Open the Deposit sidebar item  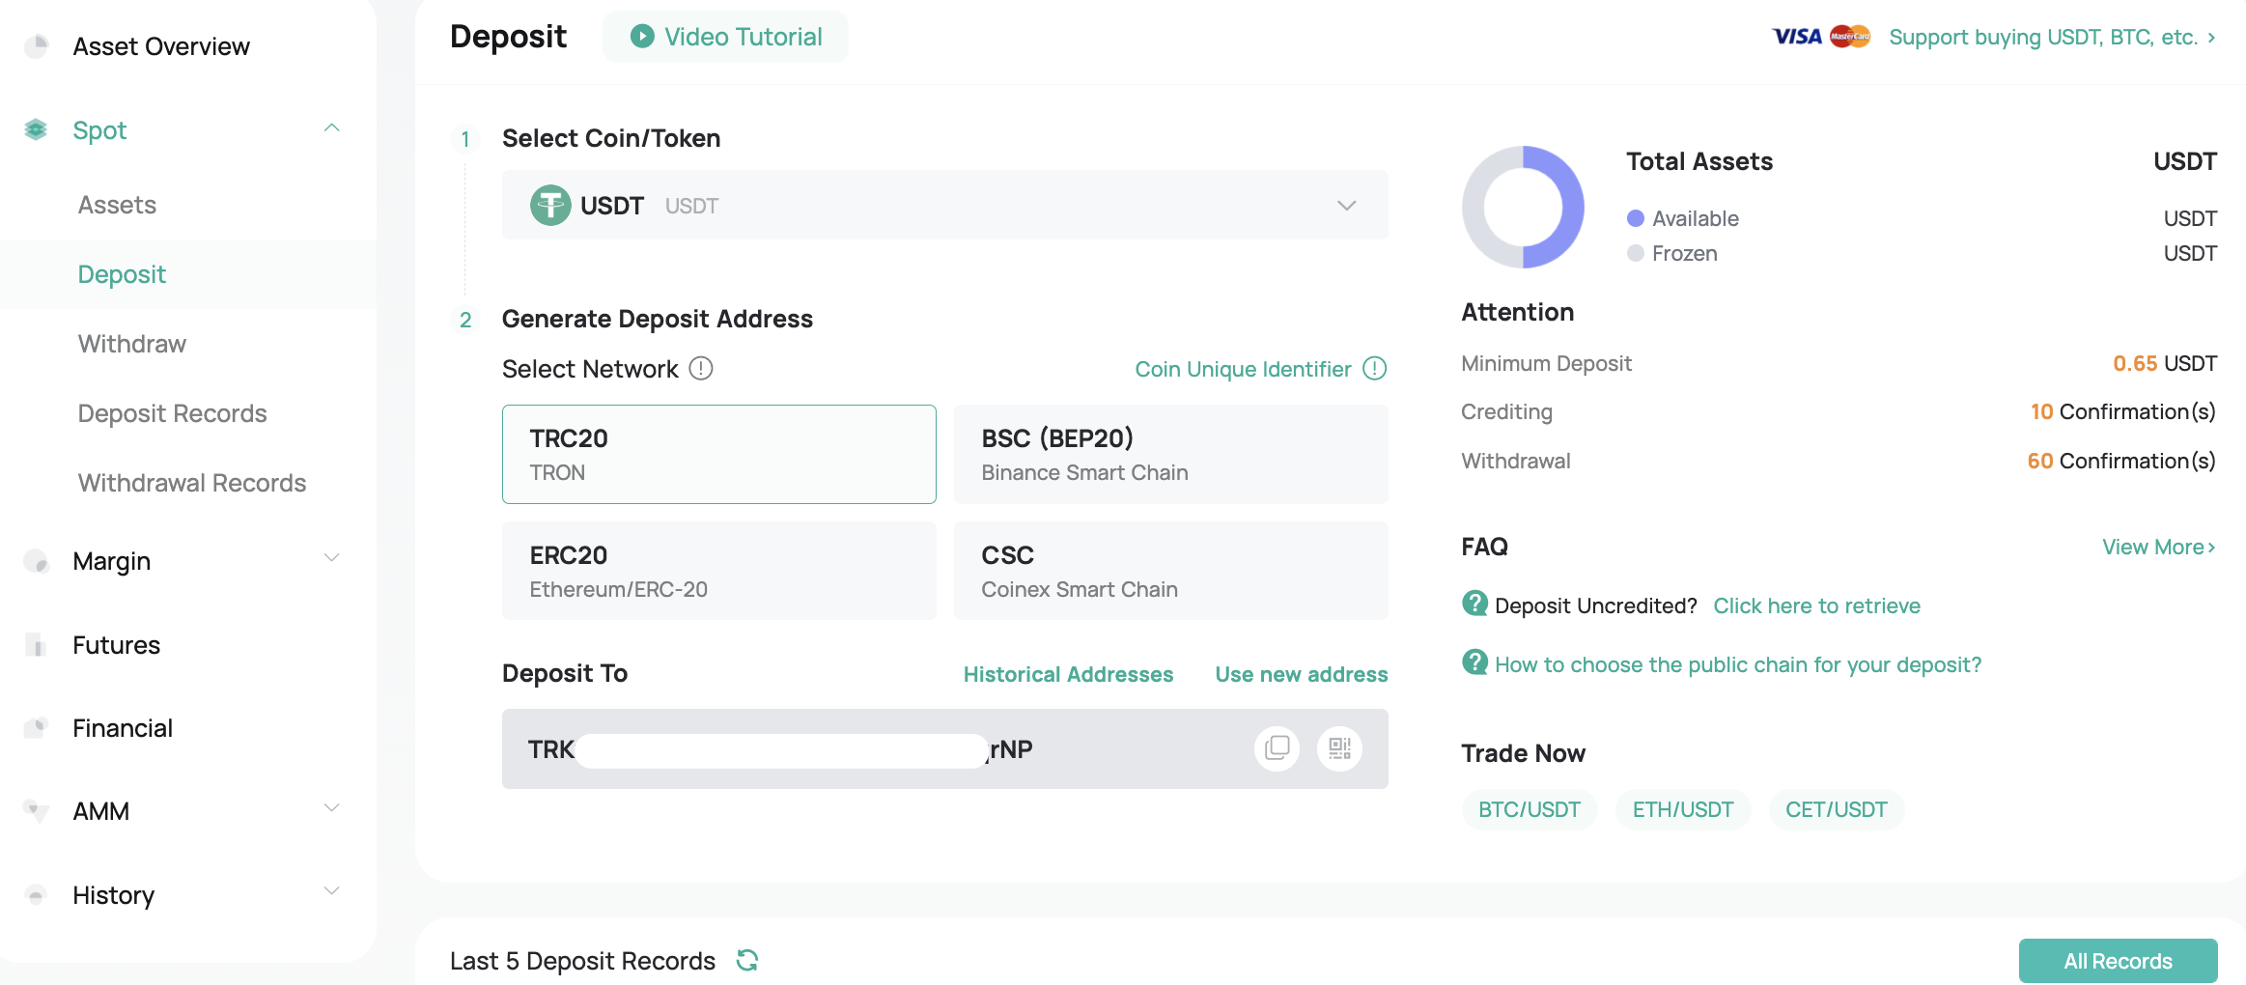coord(122,274)
